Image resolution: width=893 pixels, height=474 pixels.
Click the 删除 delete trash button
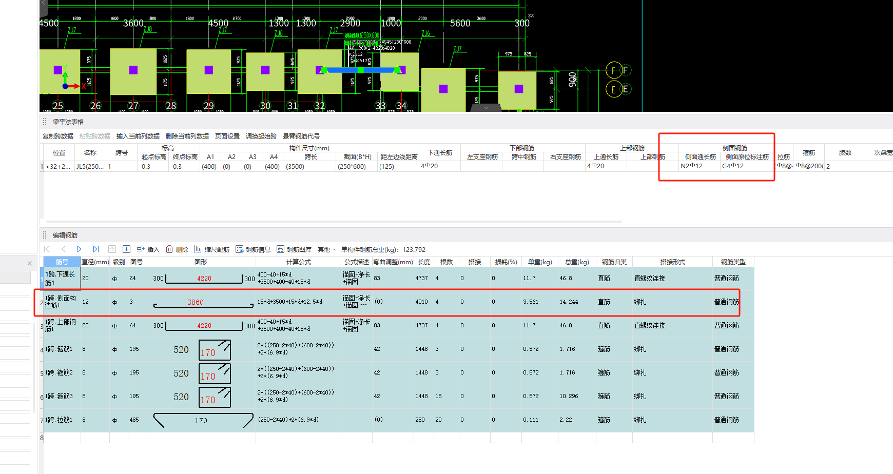(177, 249)
